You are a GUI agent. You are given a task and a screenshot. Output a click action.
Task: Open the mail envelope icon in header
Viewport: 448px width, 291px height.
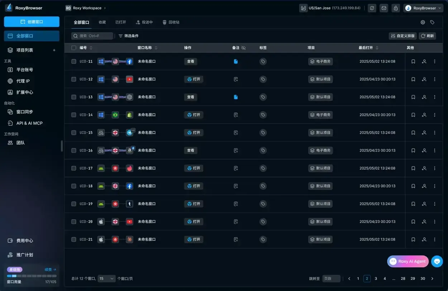(x=384, y=8)
